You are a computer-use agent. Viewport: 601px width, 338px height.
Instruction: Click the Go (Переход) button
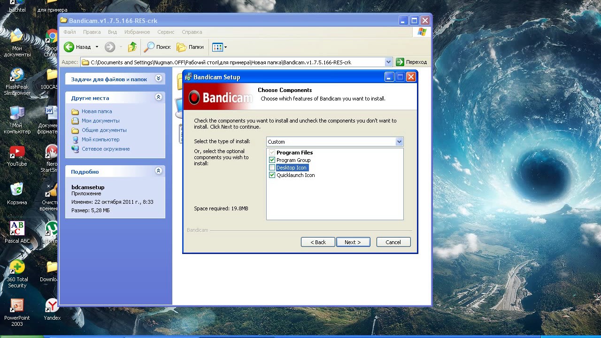tap(412, 62)
